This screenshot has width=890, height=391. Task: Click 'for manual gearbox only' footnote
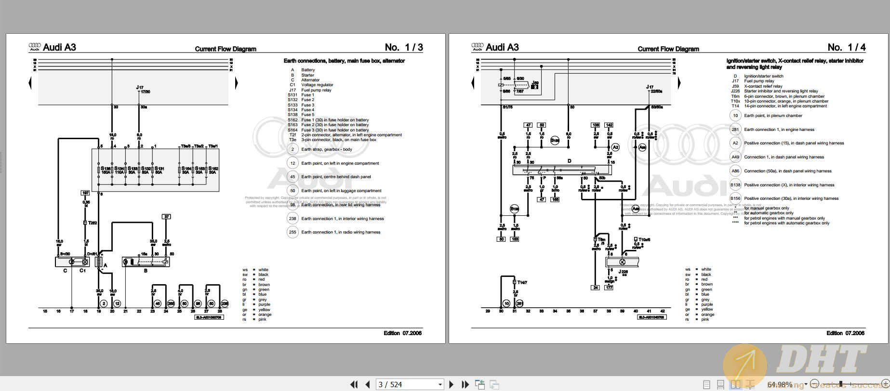767,208
